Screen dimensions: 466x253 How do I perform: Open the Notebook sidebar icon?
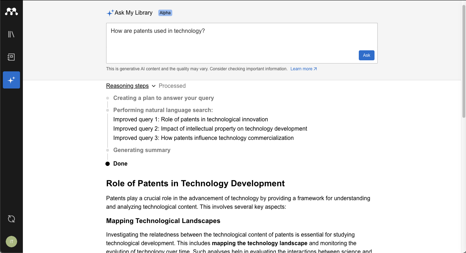11,57
